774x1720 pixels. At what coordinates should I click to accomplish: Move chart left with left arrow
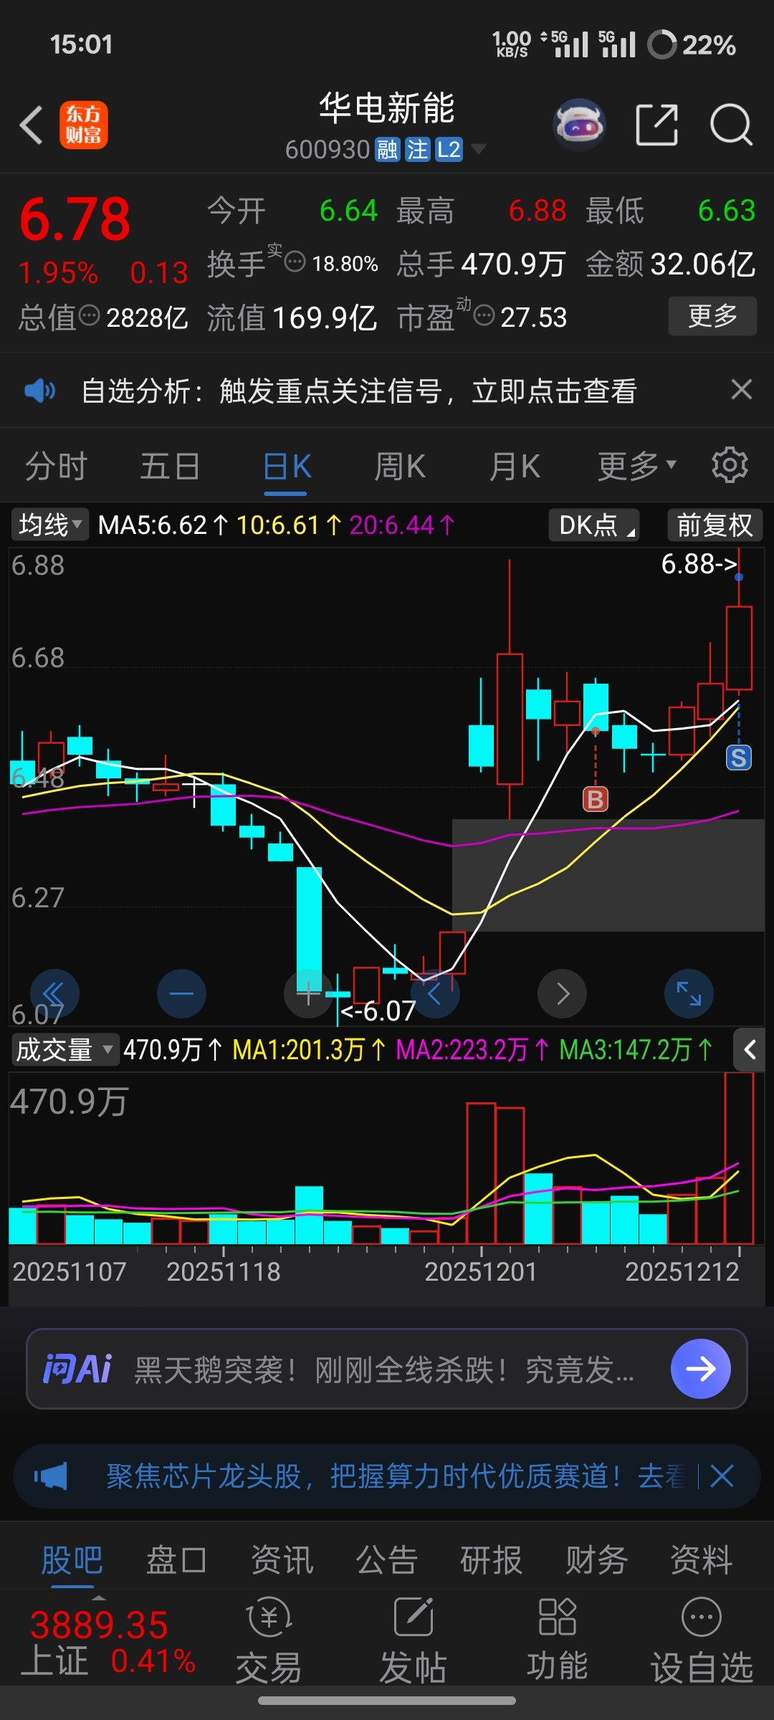(x=435, y=993)
